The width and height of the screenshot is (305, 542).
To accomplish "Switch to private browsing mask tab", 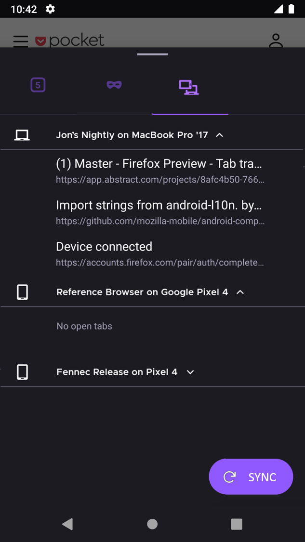I will click(114, 85).
